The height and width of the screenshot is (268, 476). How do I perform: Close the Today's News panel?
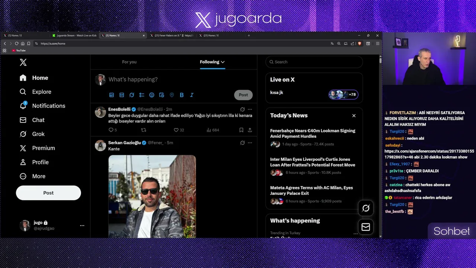pos(354,116)
